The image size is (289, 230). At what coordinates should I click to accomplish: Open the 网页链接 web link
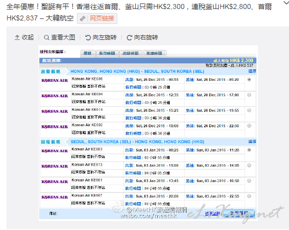coord(97,18)
